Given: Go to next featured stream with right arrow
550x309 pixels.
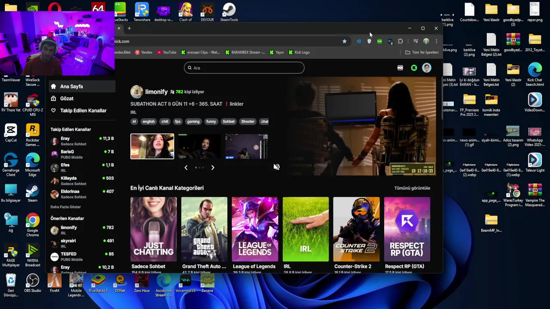Looking at the screenshot, I should tap(213, 167).
